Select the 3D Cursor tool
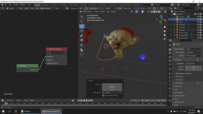The image size is (203, 114). (82, 21)
